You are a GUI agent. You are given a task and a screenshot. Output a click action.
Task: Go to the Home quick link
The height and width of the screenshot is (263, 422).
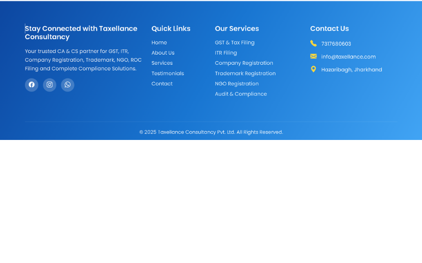click(159, 43)
